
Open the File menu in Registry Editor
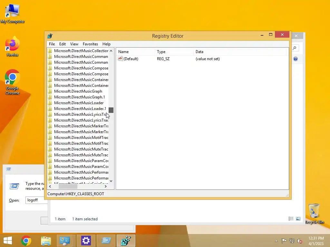tap(52, 44)
